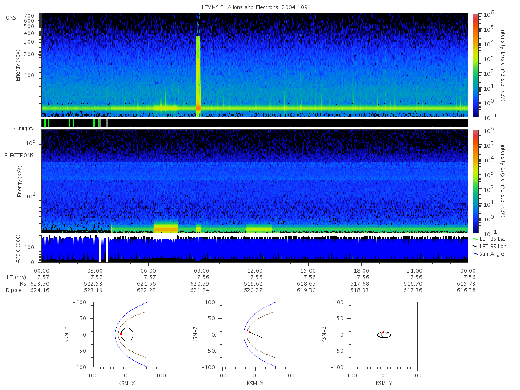Select the LET BS Lat legend entry
520x390 pixels.
point(488,239)
